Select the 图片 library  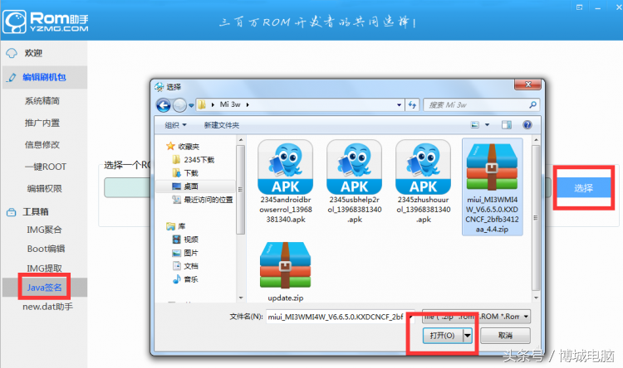[x=191, y=253]
